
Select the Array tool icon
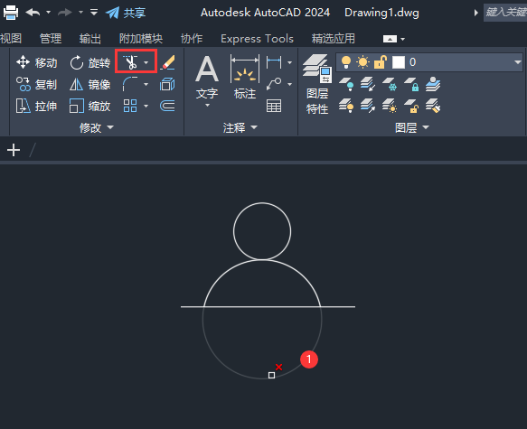coord(130,106)
